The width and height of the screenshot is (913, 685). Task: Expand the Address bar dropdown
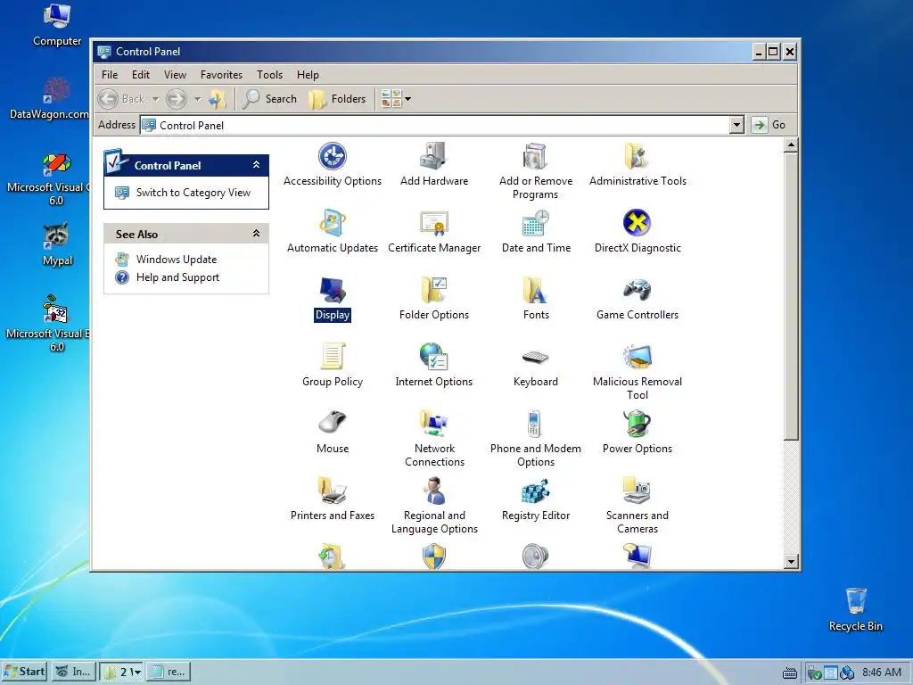point(736,125)
